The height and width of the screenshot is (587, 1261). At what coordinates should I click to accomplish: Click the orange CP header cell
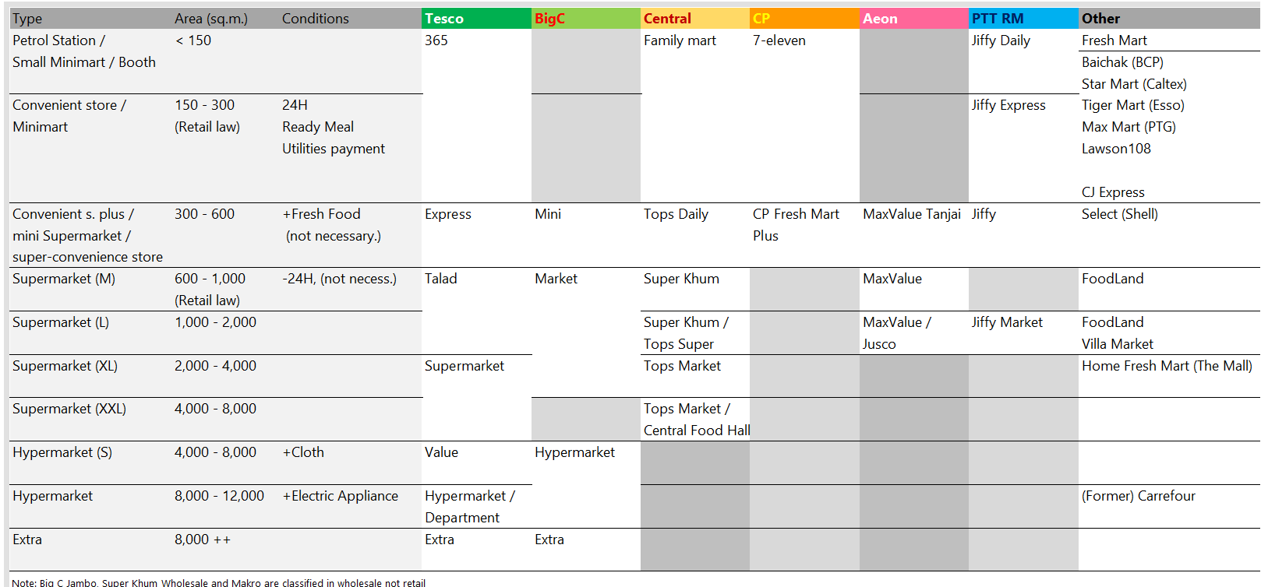[804, 19]
